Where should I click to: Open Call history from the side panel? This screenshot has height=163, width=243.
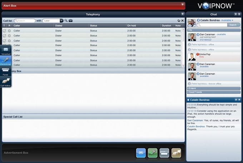tap(6, 82)
